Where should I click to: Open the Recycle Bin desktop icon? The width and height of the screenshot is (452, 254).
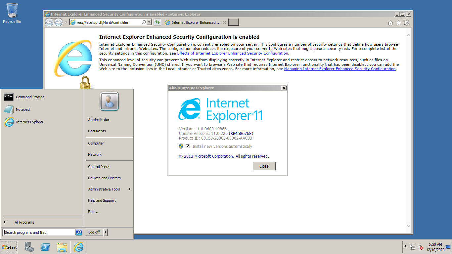tap(12, 13)
